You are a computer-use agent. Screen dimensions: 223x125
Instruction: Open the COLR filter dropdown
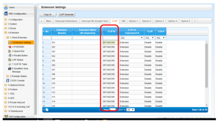[x=160, y=37]
